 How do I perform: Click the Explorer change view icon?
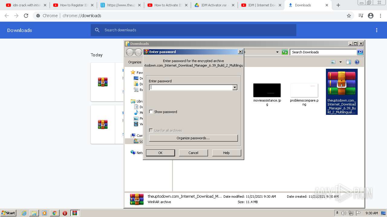pyautogui.click(x=333, y=62)
